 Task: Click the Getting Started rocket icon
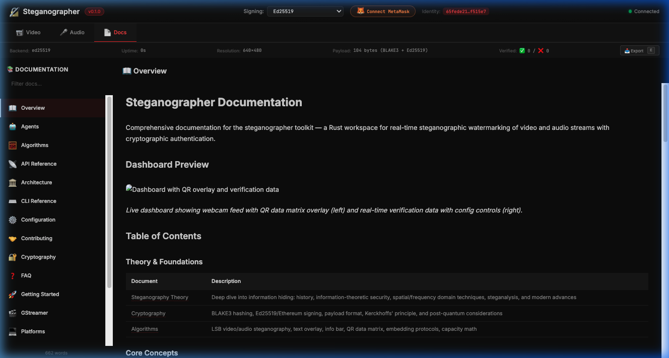(x=13, y=295)
